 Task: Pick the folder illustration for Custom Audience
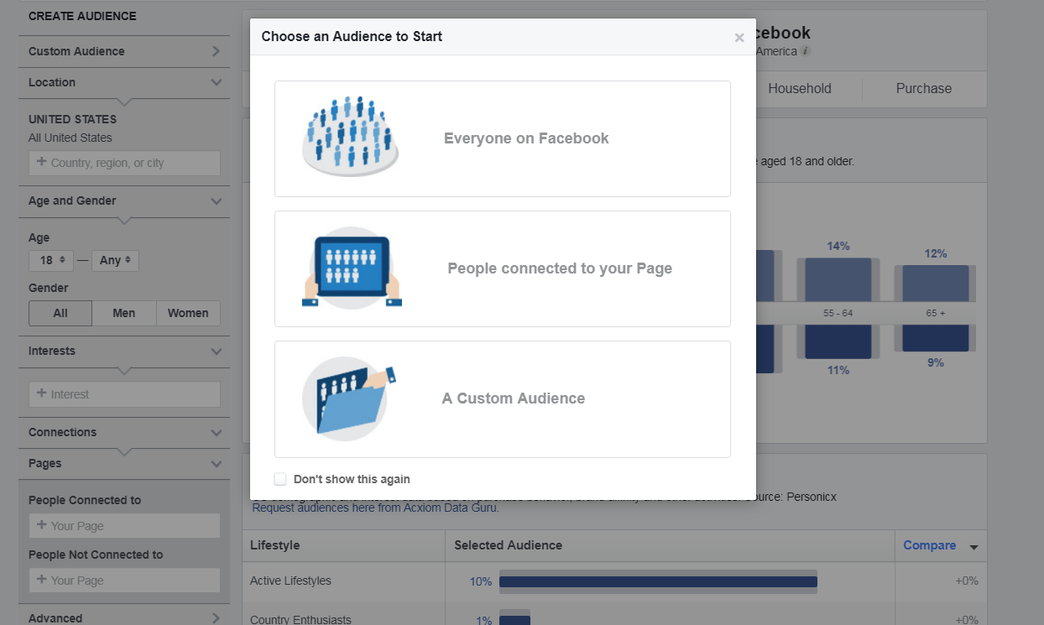click(349, 398)
